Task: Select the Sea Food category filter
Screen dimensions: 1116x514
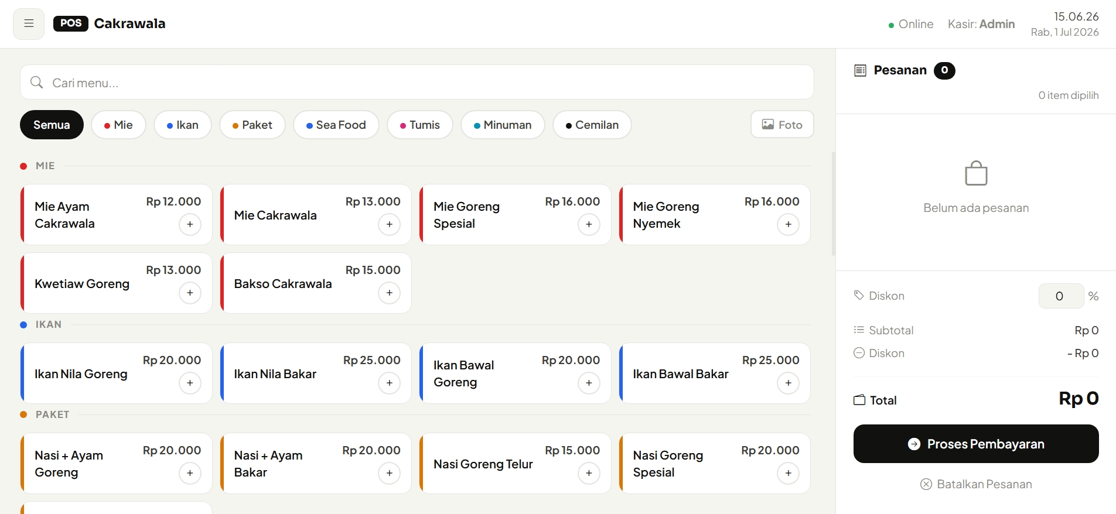Action: [336, 125]
